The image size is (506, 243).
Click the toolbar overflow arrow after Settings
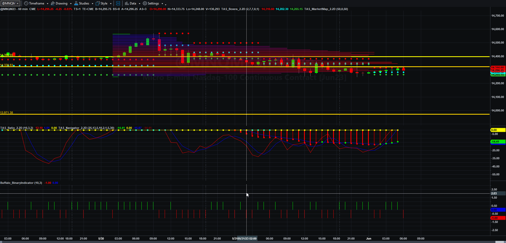point(166,4)
